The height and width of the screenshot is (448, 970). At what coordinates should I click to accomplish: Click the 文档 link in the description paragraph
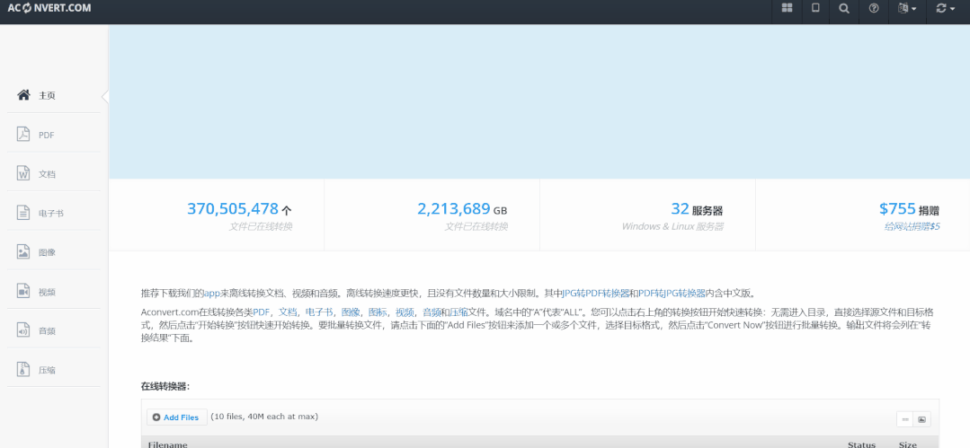coord(288,312)
